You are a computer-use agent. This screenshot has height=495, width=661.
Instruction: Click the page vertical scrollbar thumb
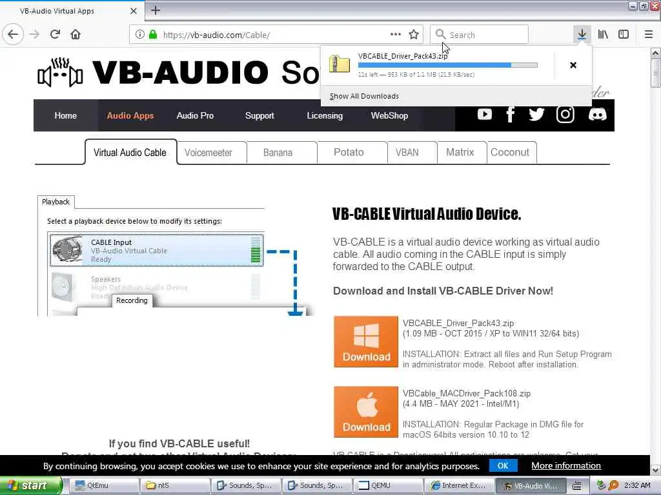click(655, 73)
